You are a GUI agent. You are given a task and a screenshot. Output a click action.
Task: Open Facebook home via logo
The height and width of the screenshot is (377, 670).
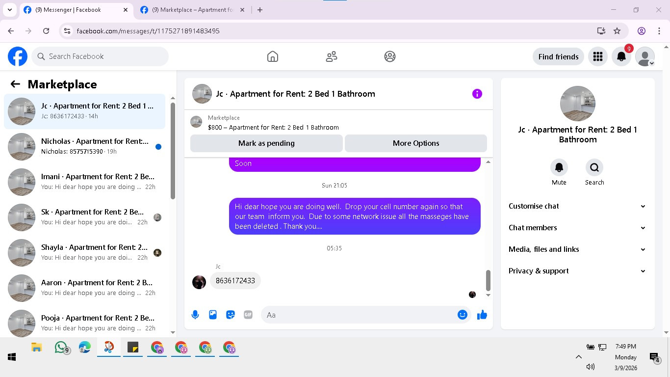click(x=18, y=56)
